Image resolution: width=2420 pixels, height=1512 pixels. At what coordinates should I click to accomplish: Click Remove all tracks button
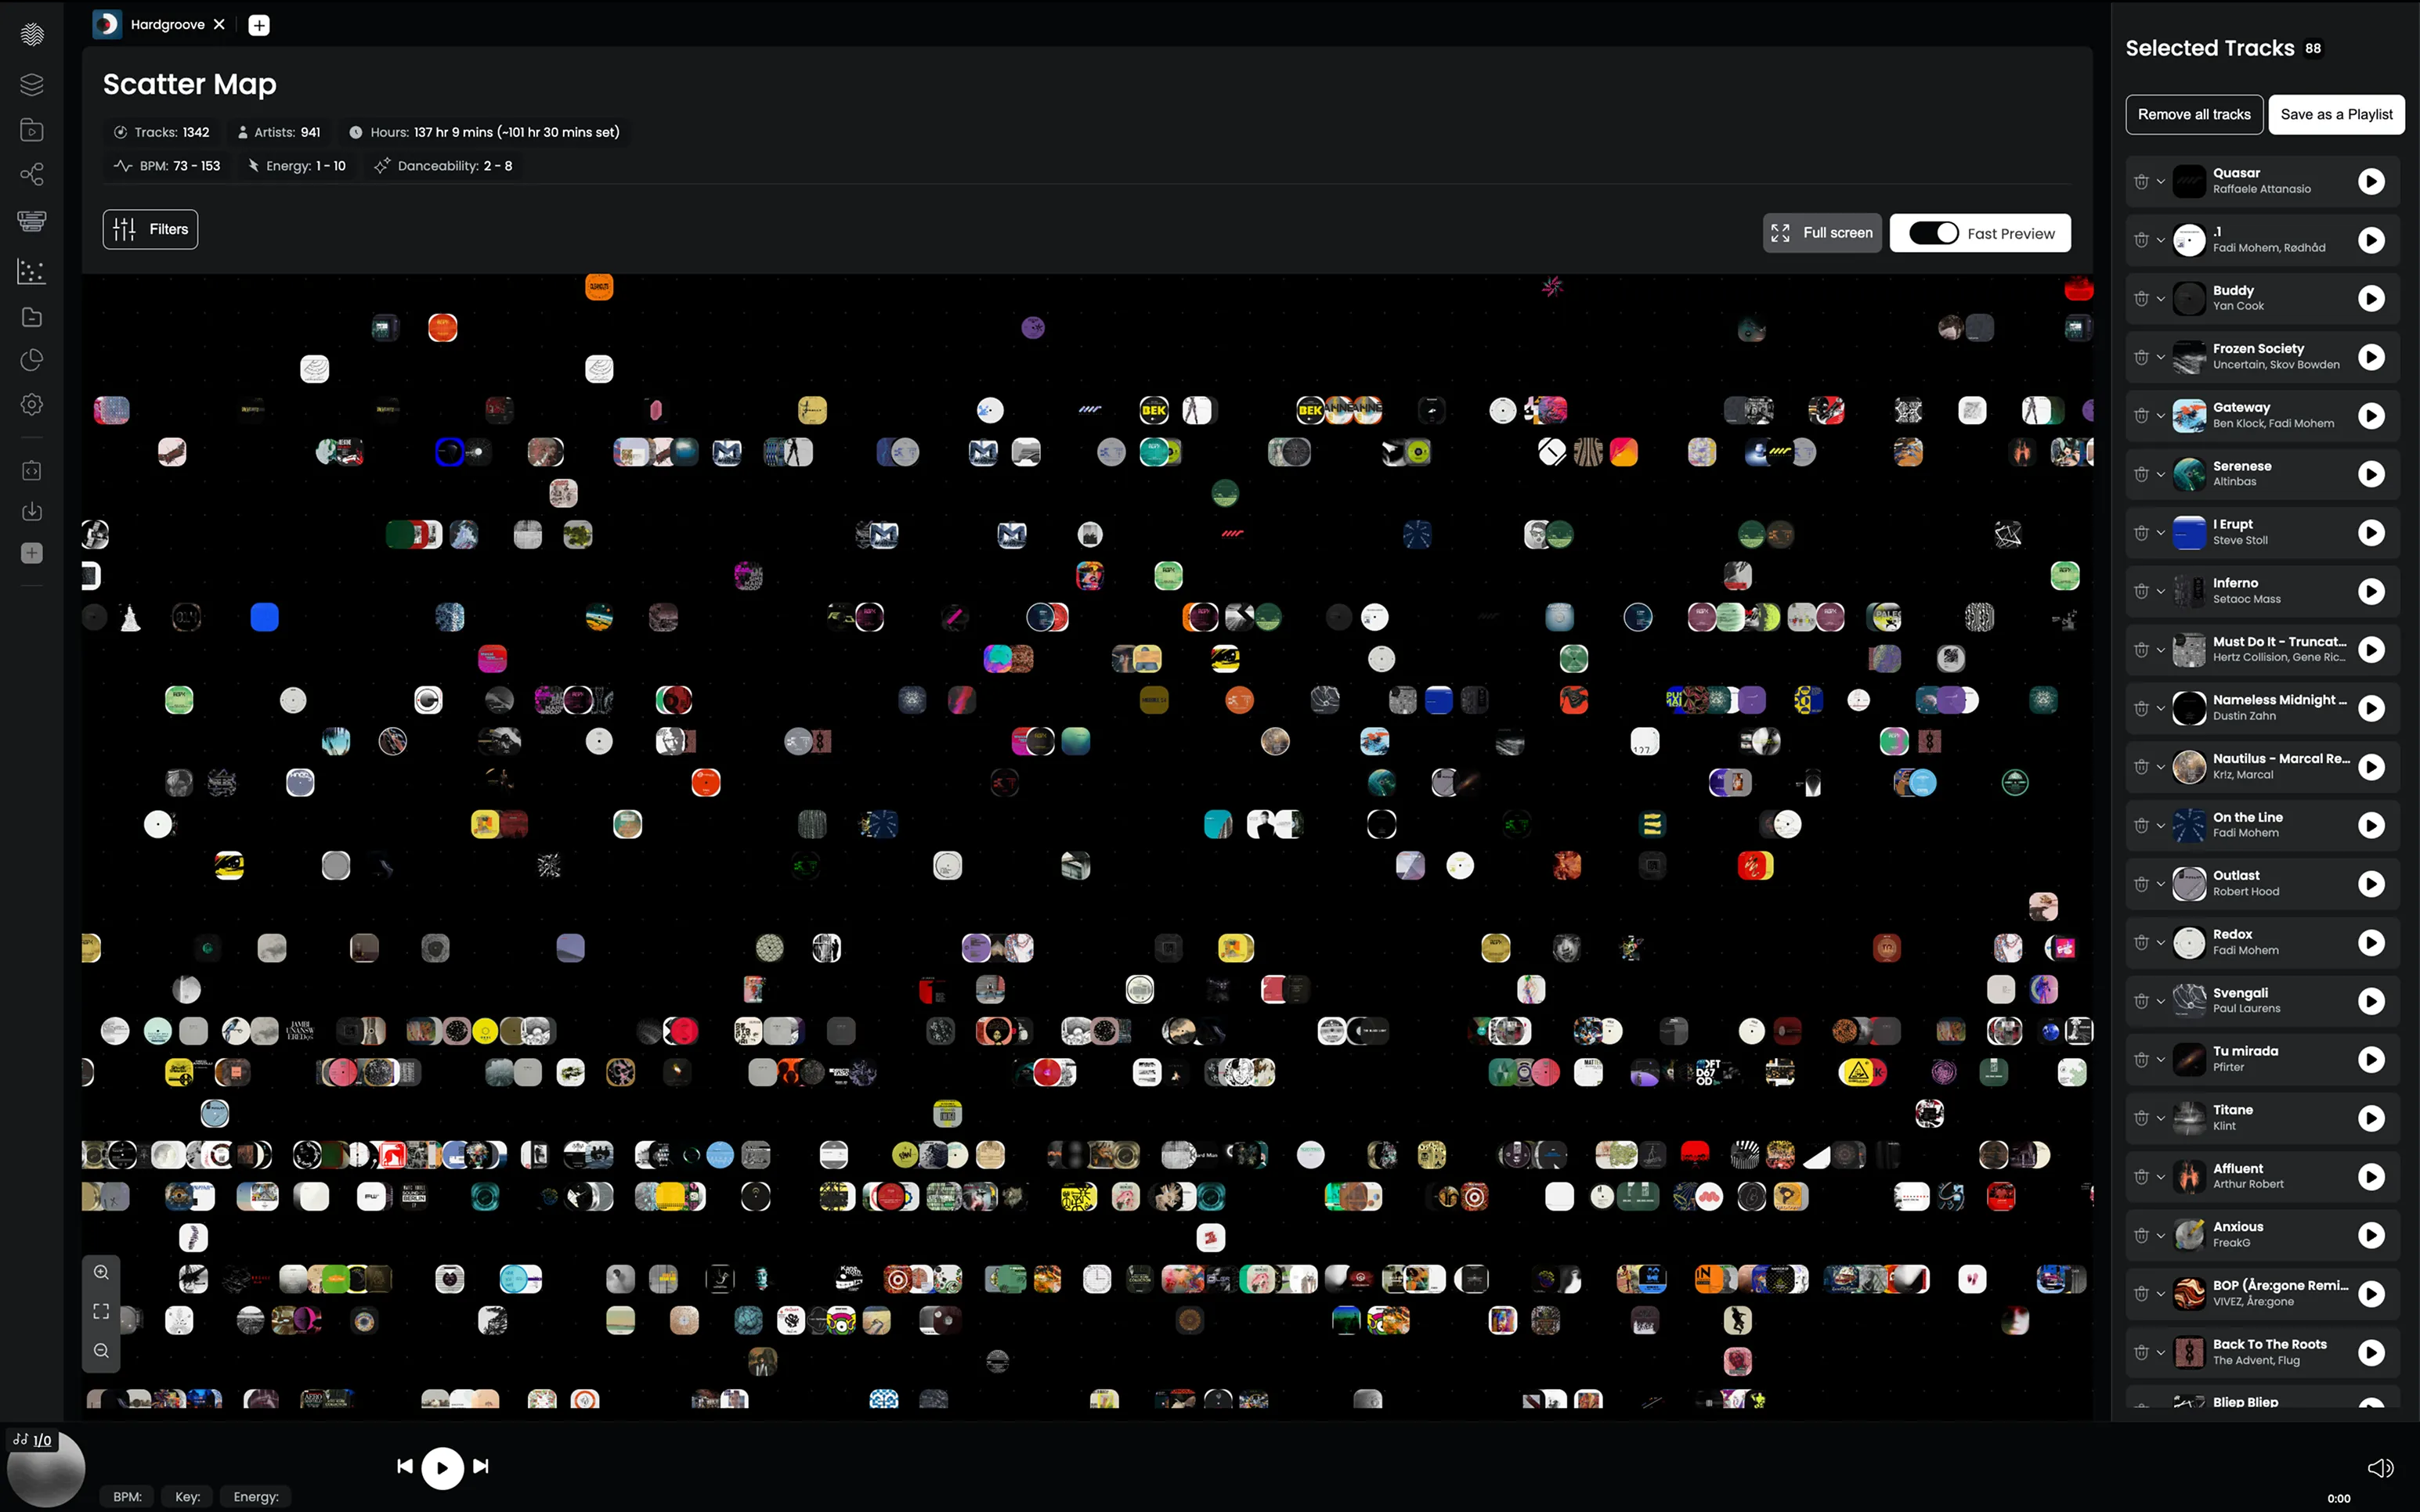[2193, 114]
